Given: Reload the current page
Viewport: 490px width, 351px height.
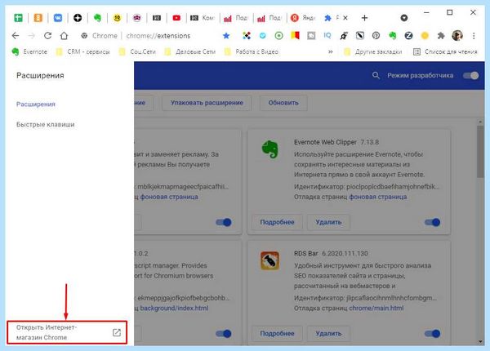Looking at the screenshot, I should point(48,36).
